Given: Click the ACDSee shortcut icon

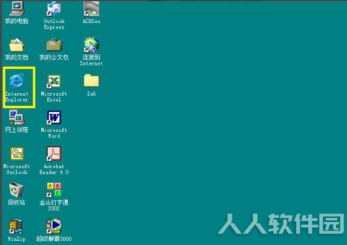Looking at the screenshot, I should (91, 8).
